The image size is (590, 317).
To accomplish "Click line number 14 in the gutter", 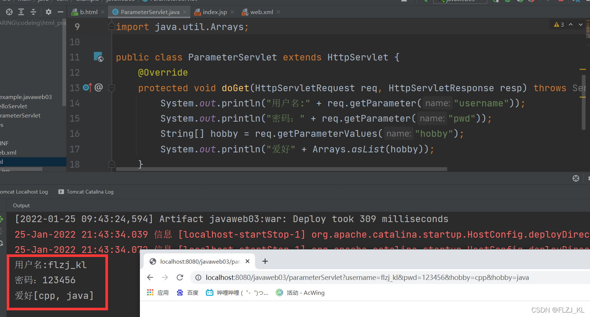I will coord(75,103).
